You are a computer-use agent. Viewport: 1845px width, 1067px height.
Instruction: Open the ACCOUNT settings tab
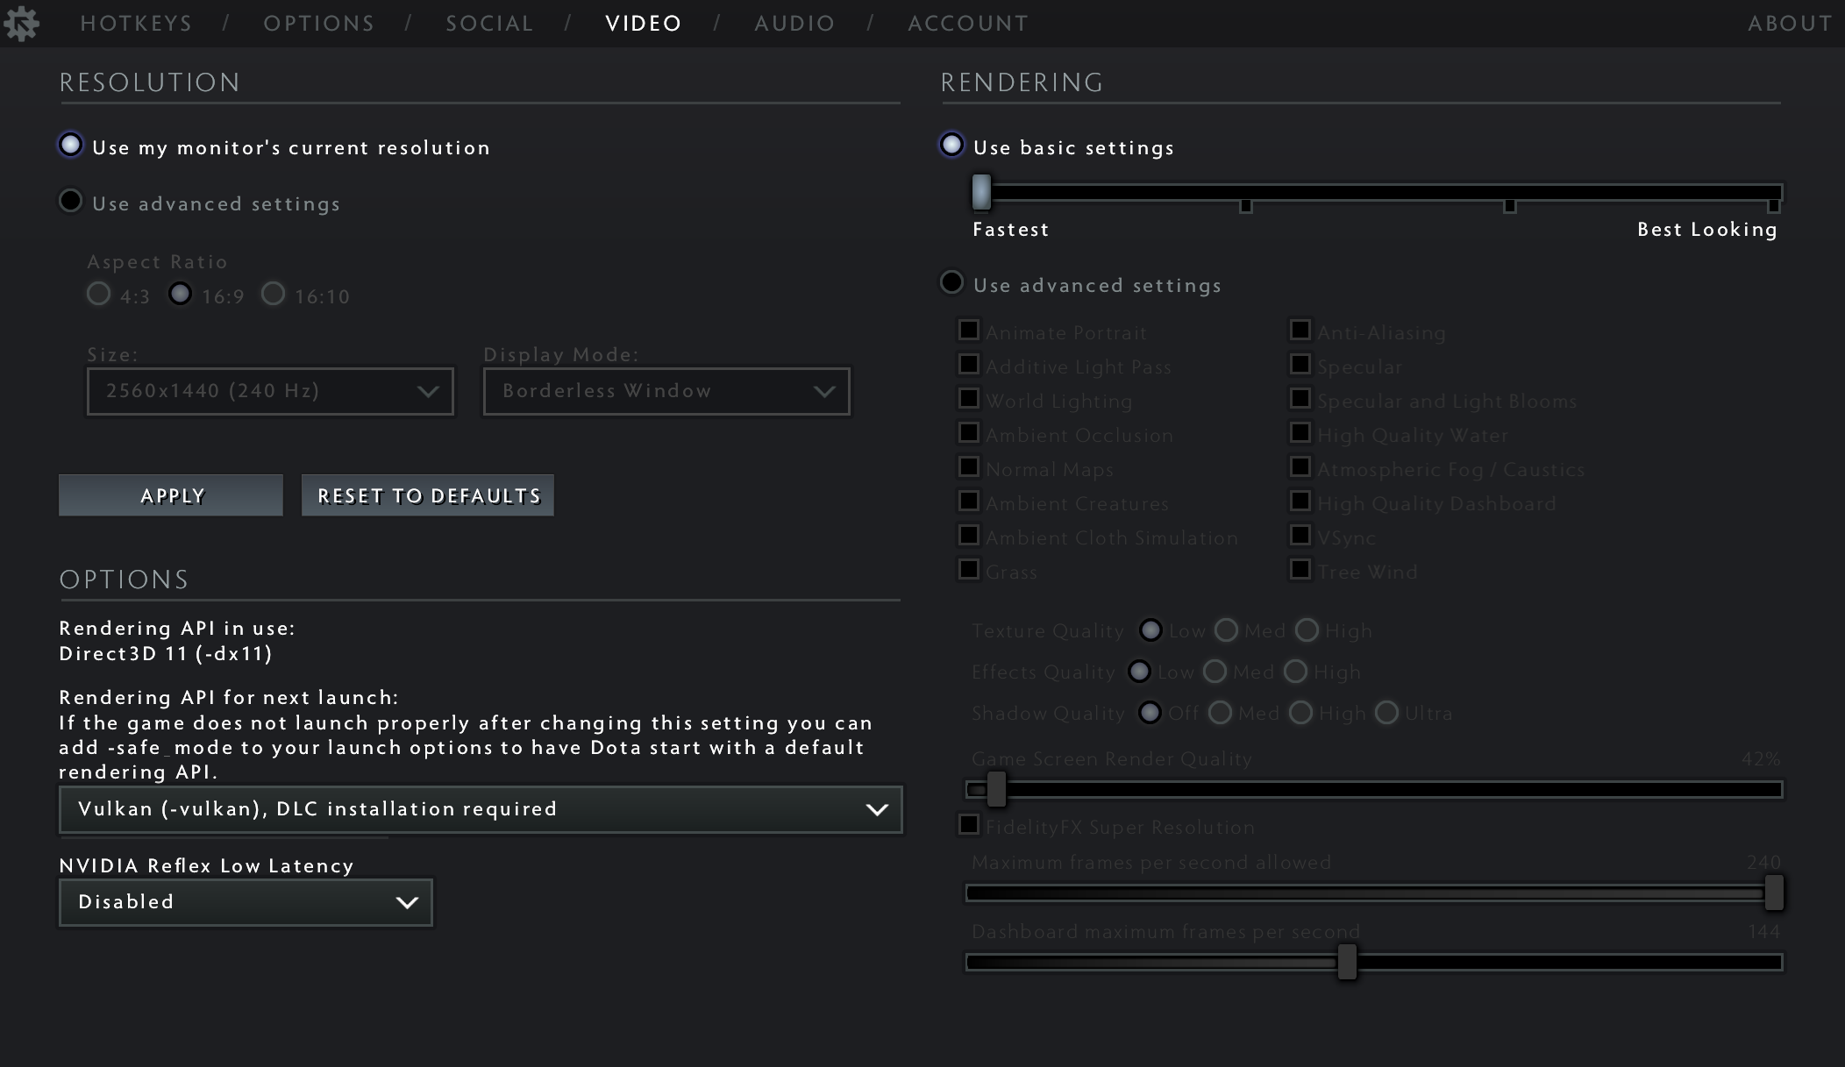(967, 22)
